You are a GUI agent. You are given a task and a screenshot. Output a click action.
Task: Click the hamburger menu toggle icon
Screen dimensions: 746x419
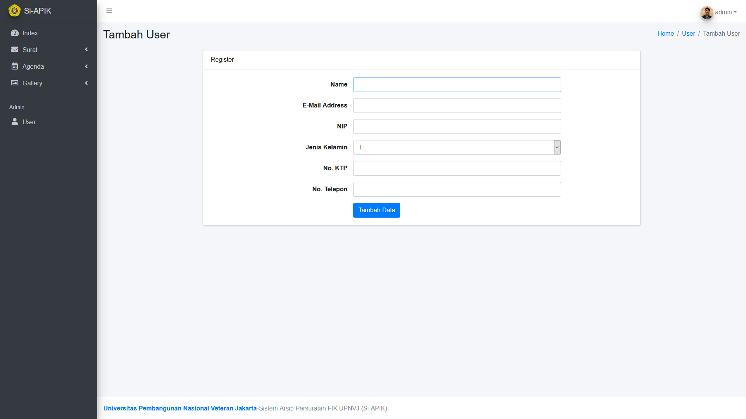tap(109, 11)
